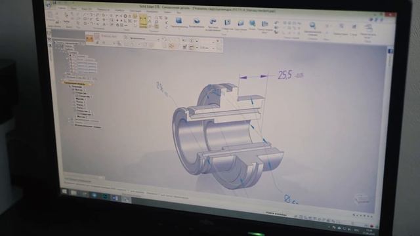This screenshot has width=420, height=236.
Task: Open the Solid Edge application button
Action: (x=49, y=5)
